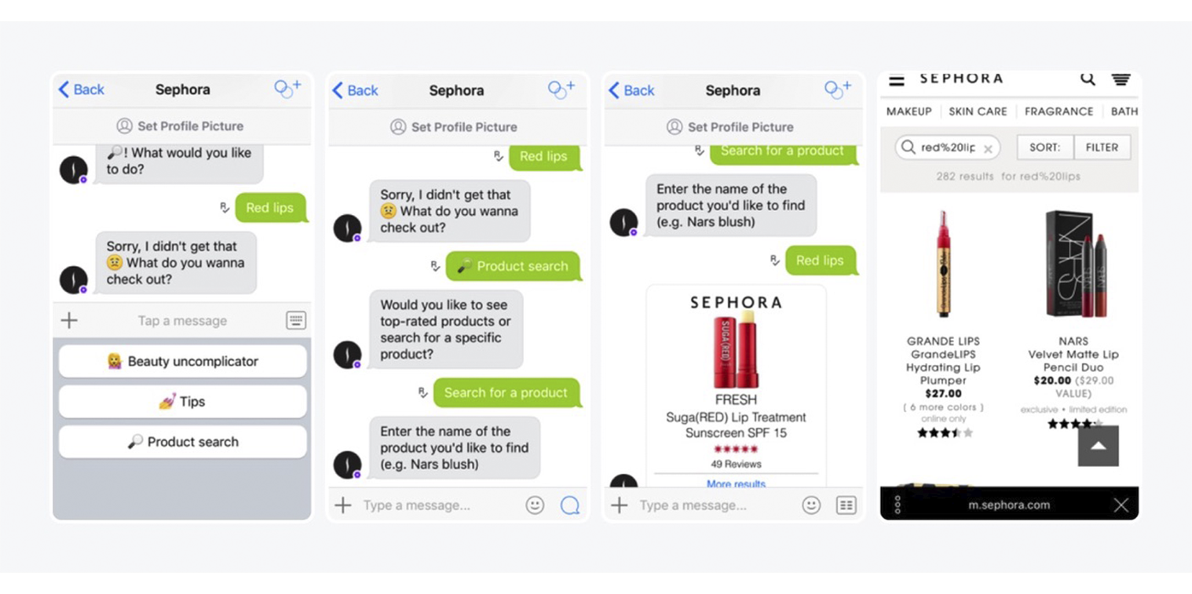The height and width of the screenshot is (594, 1192).
Task: Tap the plus icon in third chat's message bar
Action: (x=620, y=505)
